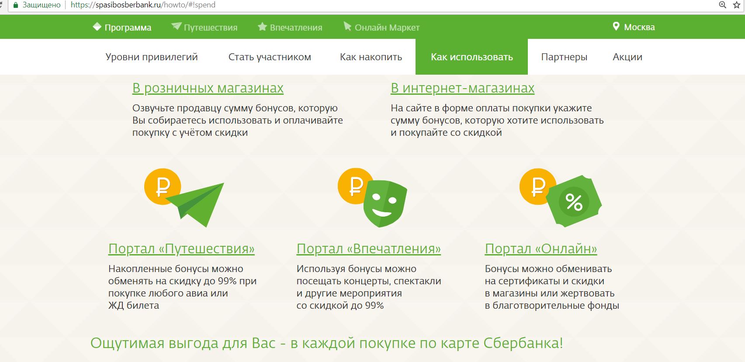The image size is (745, 362).
Task: Switch to Уровни привилегий tab
Action: [x=152, y=57]
